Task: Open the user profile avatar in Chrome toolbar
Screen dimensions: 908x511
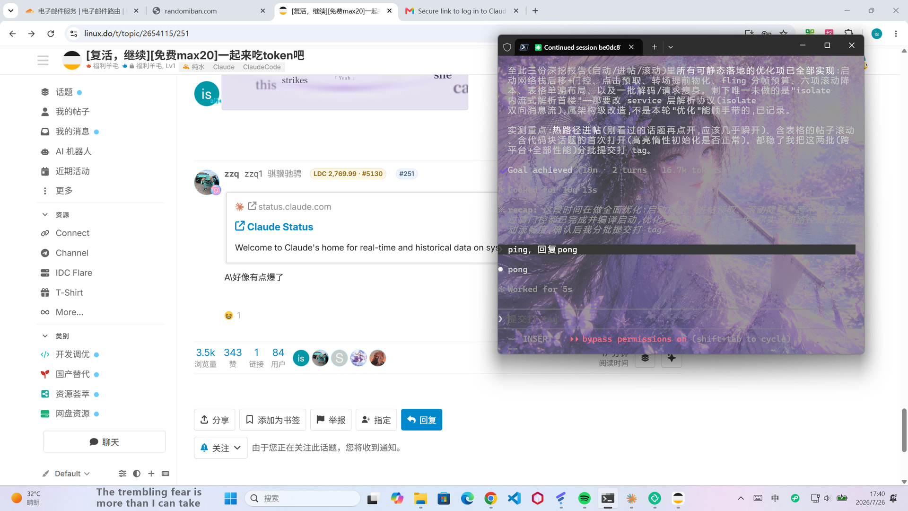Action: (876, 34)
